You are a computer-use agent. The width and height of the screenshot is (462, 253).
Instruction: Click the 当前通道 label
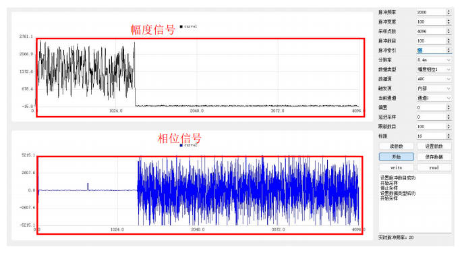coord(387,98)
